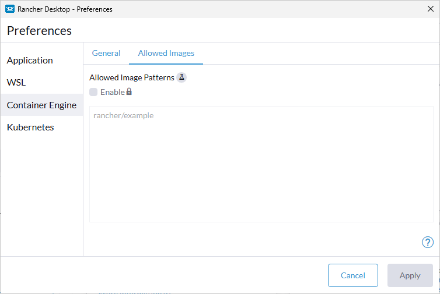The image size is (440, 294).
Task: Open the Application preferences section
Action: click(x=30, y=61)
